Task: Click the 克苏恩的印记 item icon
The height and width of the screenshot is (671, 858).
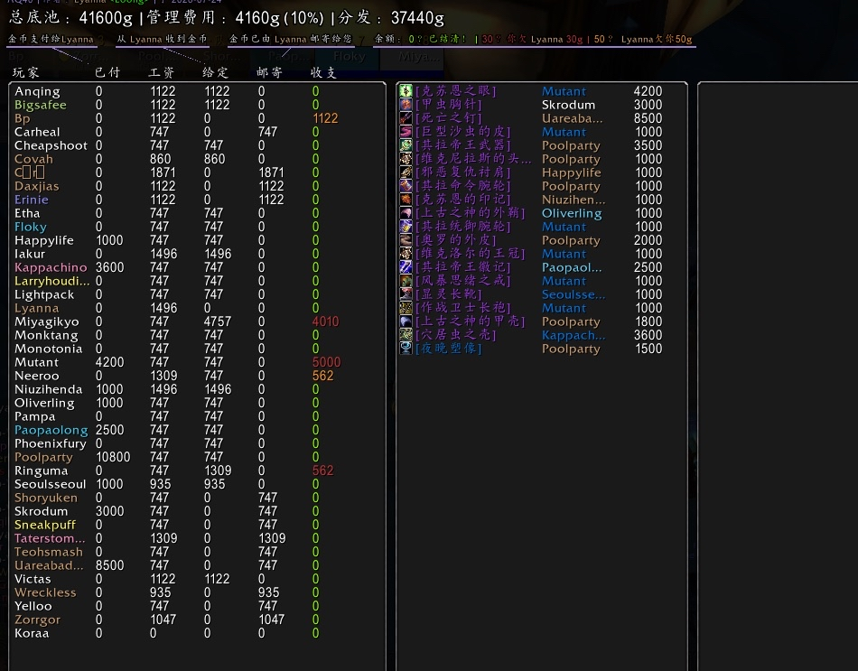Action: (x=406, y=200)
